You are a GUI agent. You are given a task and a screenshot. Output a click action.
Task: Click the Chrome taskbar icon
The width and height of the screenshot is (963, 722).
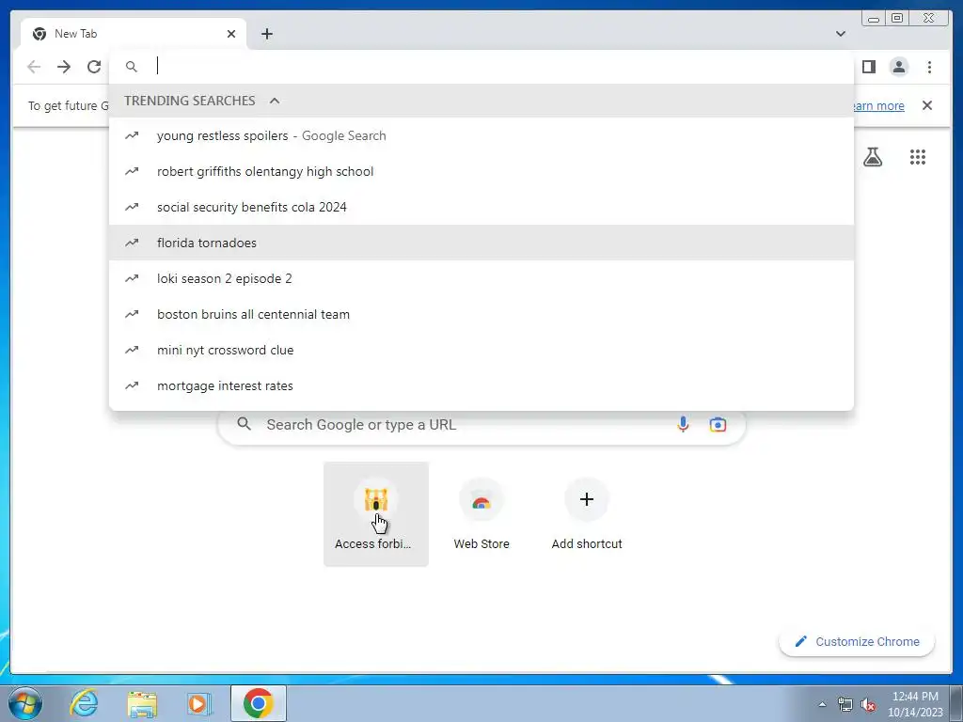pyautogui.click(x=259, y=703)
